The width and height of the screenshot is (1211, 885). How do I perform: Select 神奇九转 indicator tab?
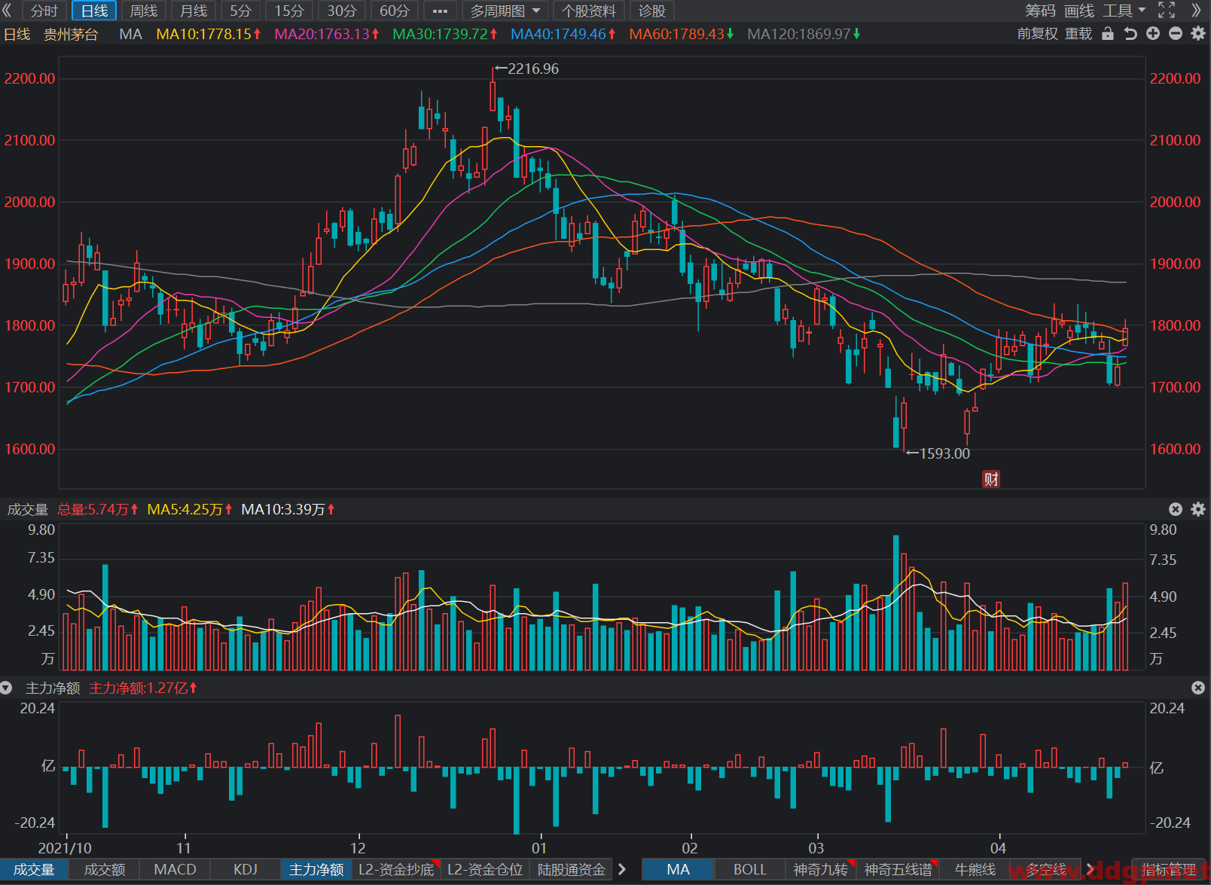click(x=820, y=870)
